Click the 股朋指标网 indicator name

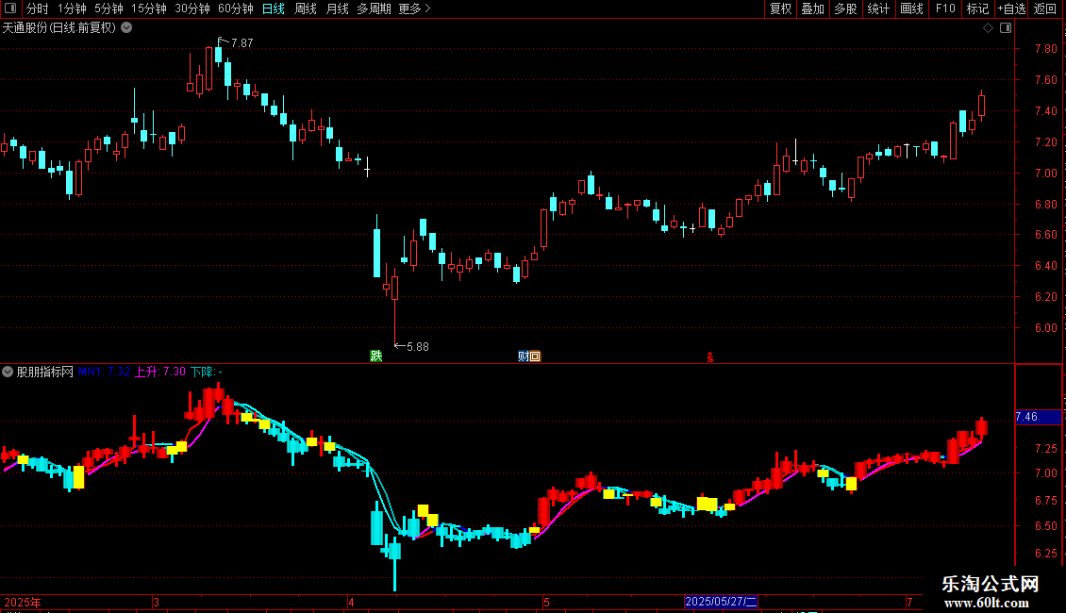[x=45, y=372]
